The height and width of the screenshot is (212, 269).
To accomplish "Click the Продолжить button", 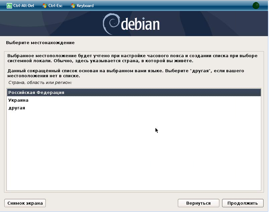I will point(243,203).
